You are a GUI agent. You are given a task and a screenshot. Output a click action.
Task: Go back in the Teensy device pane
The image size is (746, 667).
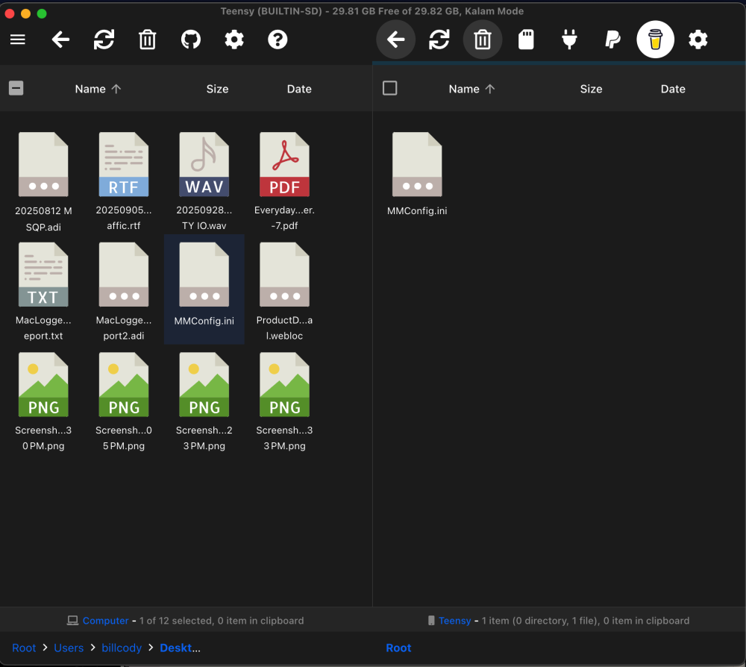tap(396, 40)
